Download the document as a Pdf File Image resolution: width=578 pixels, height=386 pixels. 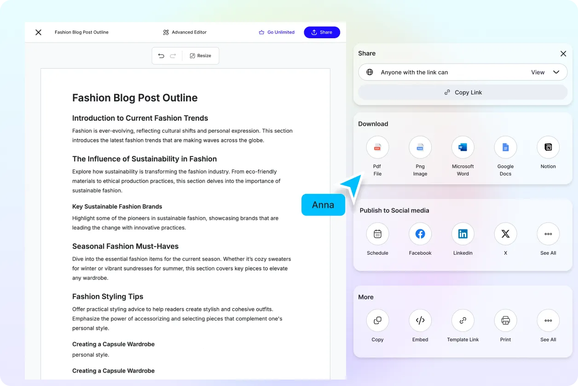377,147
